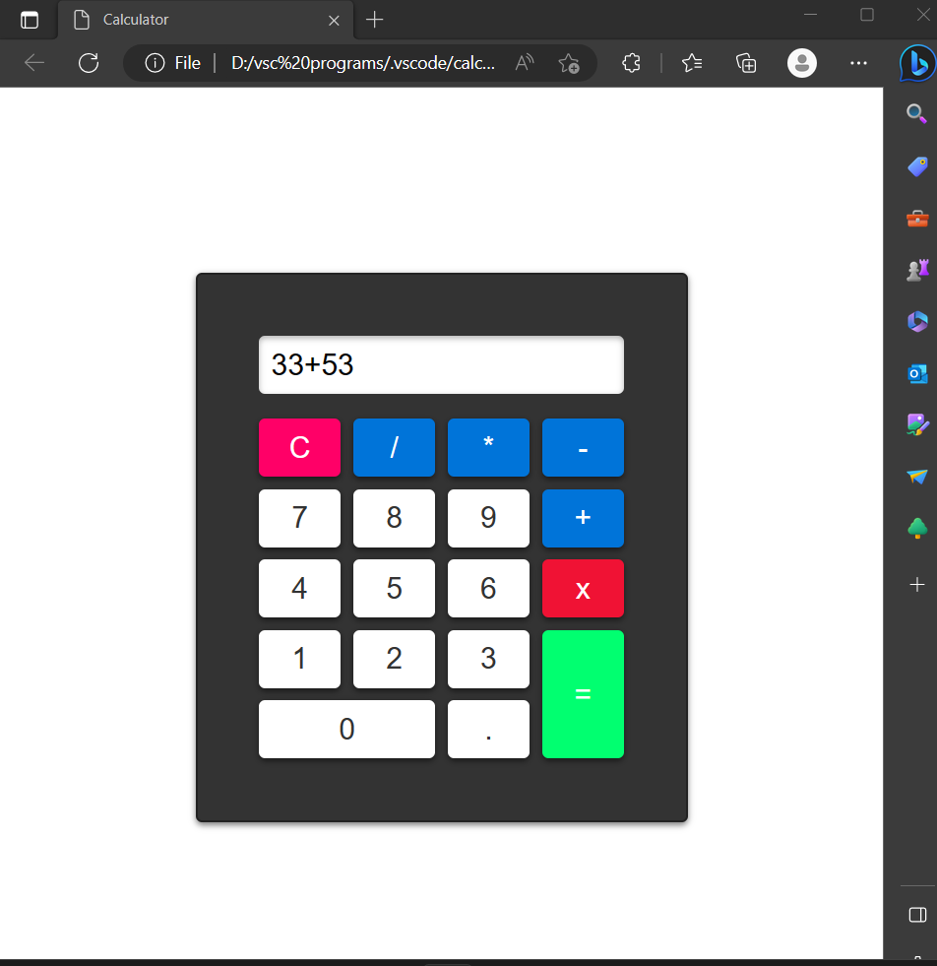Tap the number 2 key
937x966 pixels.
[394, 659]
